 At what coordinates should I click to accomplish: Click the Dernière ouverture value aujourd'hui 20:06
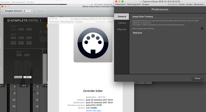(94, 105)
